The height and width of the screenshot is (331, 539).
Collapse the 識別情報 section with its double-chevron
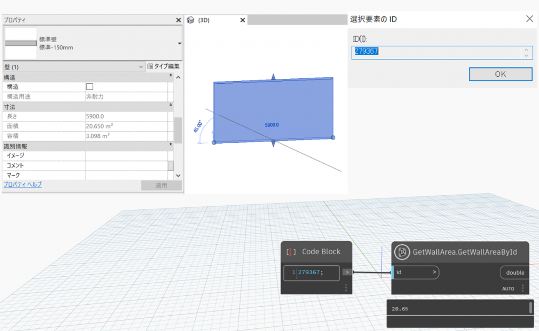[x=169, y=143]
